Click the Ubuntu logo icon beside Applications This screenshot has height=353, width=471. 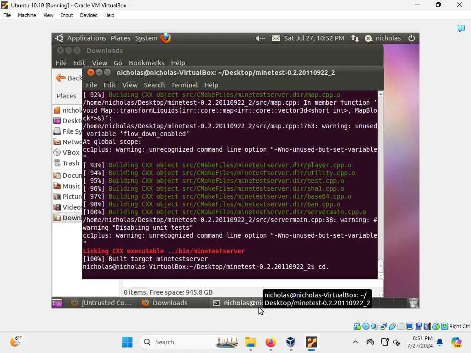click(59, 38)
